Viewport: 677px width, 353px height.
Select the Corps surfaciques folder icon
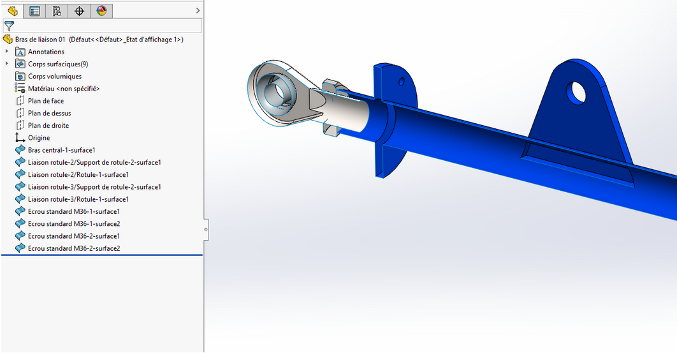point(20,64)
